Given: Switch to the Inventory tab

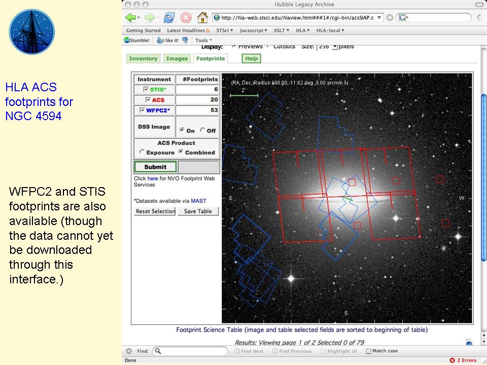Looking at the screenshot, I should (x=144, y=58).
